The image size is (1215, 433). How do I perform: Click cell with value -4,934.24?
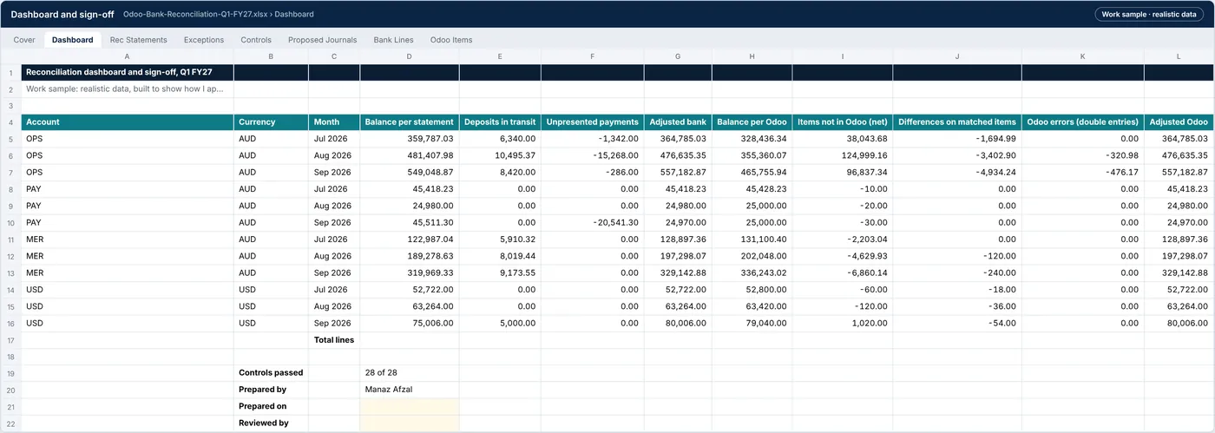tap(957, 173)
